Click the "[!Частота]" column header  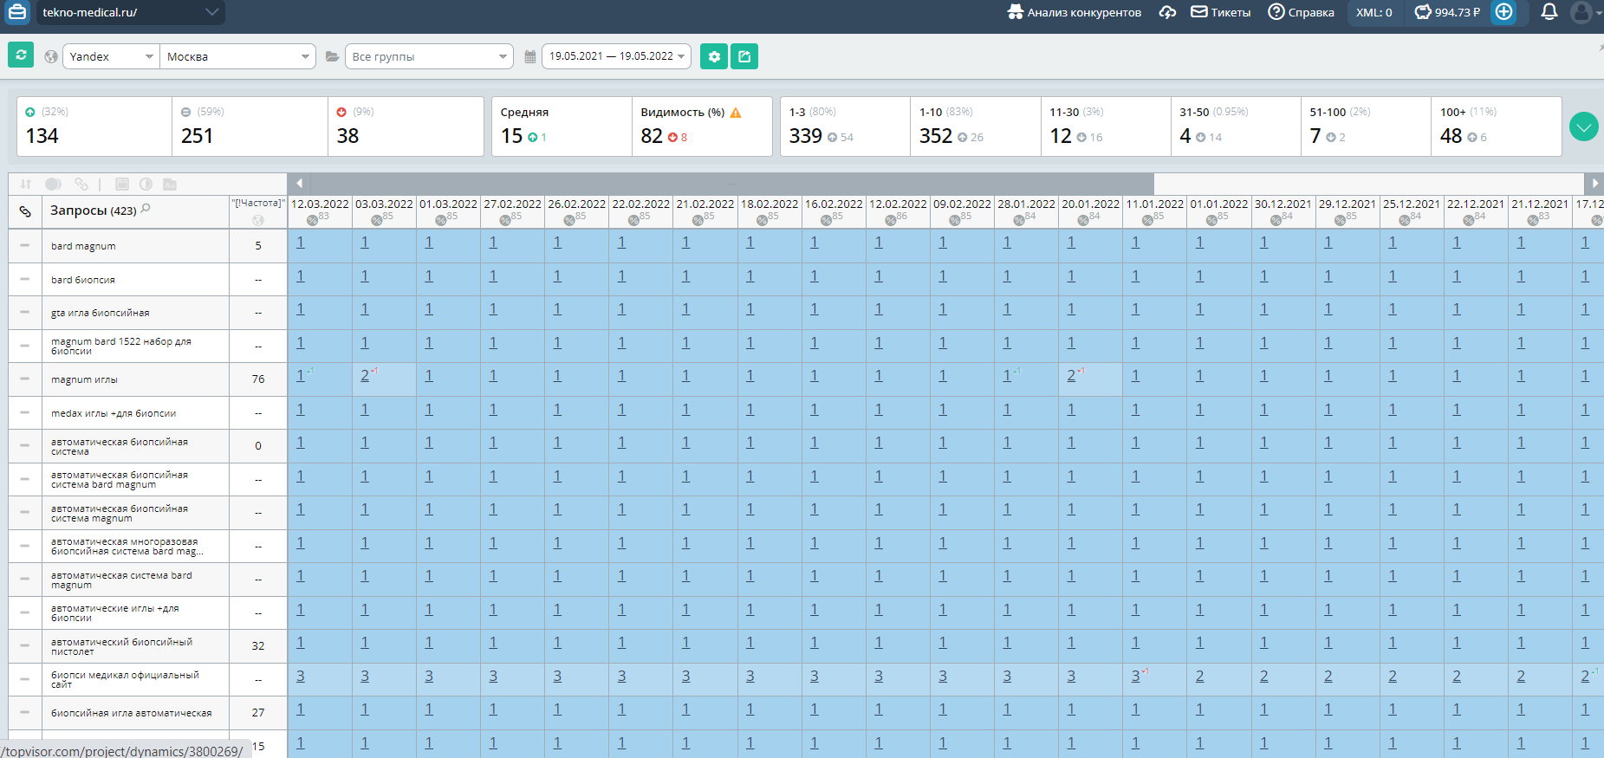click(x=258, y=203)
